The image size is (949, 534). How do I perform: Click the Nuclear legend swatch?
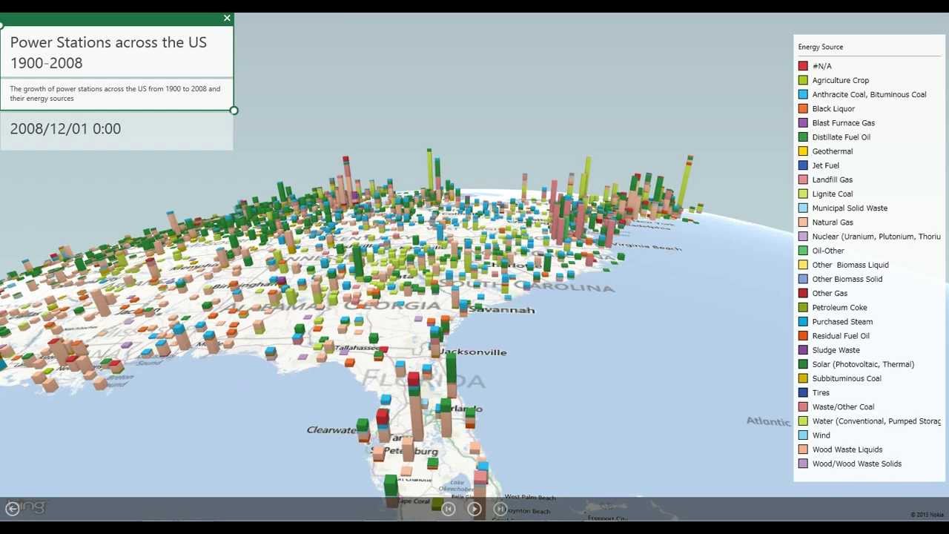point(803,237)
